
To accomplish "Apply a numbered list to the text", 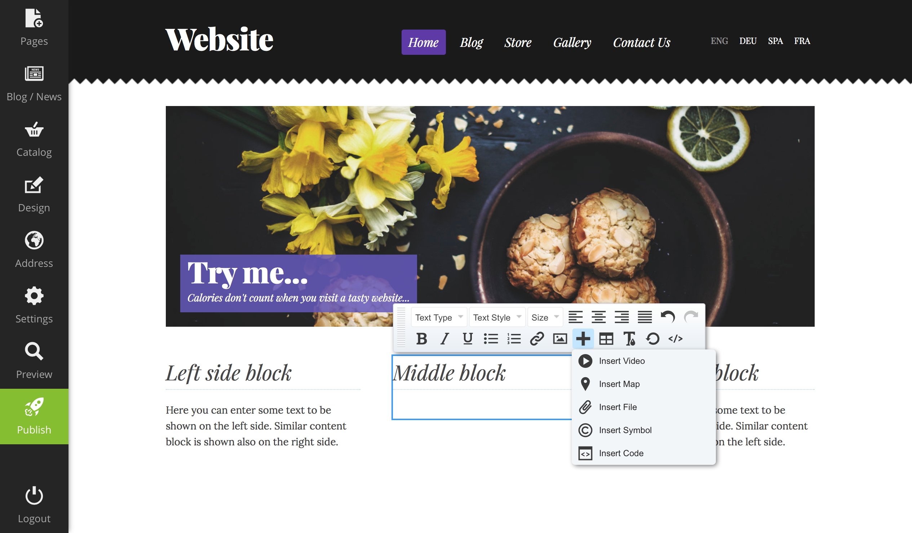I will pos(514,339).
